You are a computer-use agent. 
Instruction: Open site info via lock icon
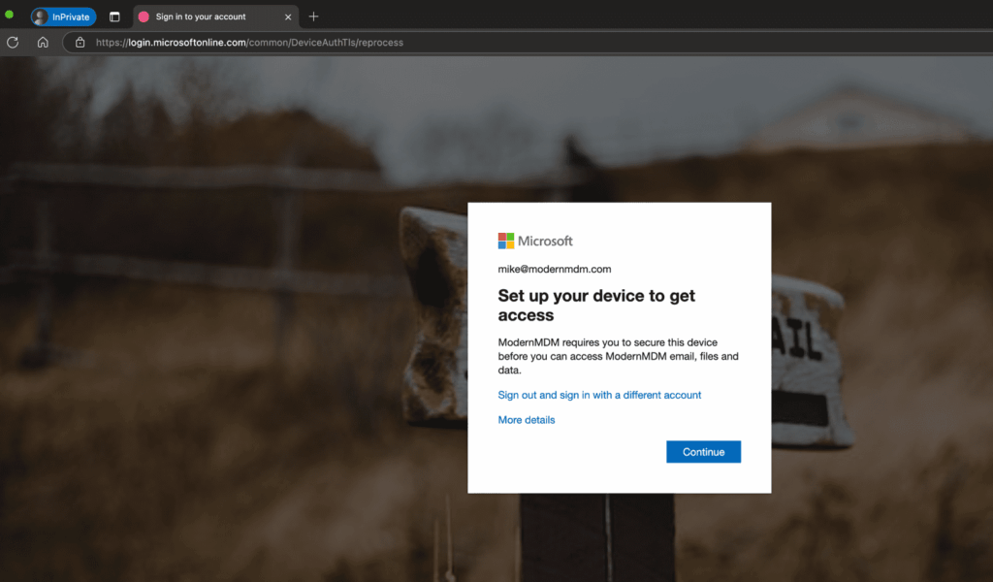click(x=80, y=42)
